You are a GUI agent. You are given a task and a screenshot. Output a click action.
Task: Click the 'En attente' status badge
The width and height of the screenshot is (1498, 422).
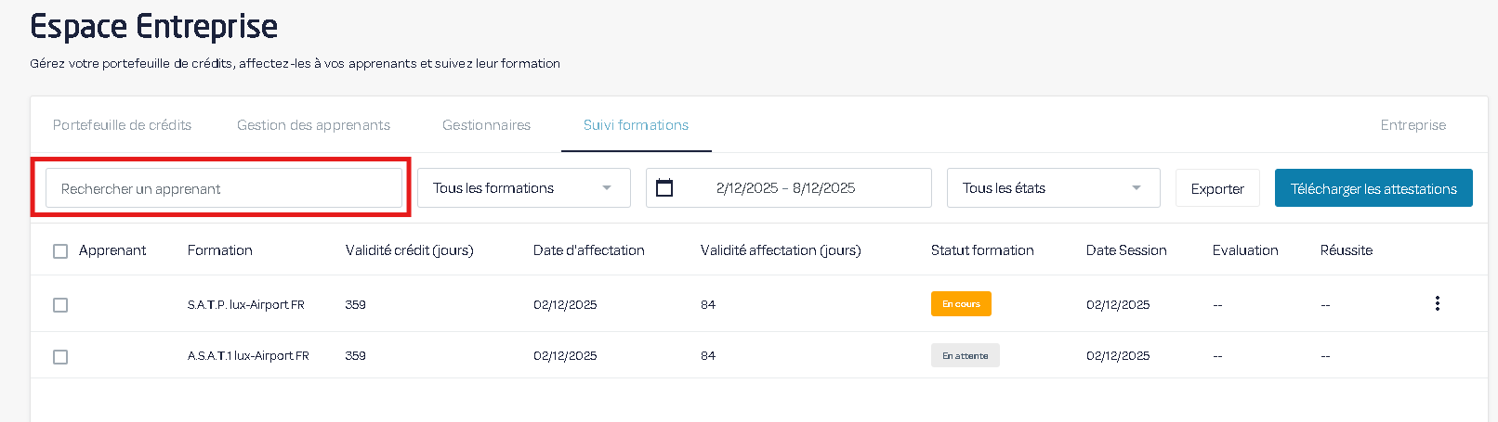[965, 356]
